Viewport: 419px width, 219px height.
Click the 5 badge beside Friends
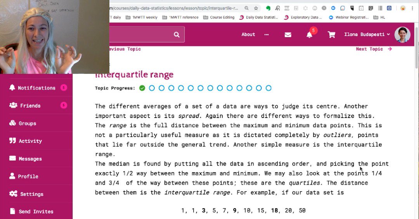64,105
